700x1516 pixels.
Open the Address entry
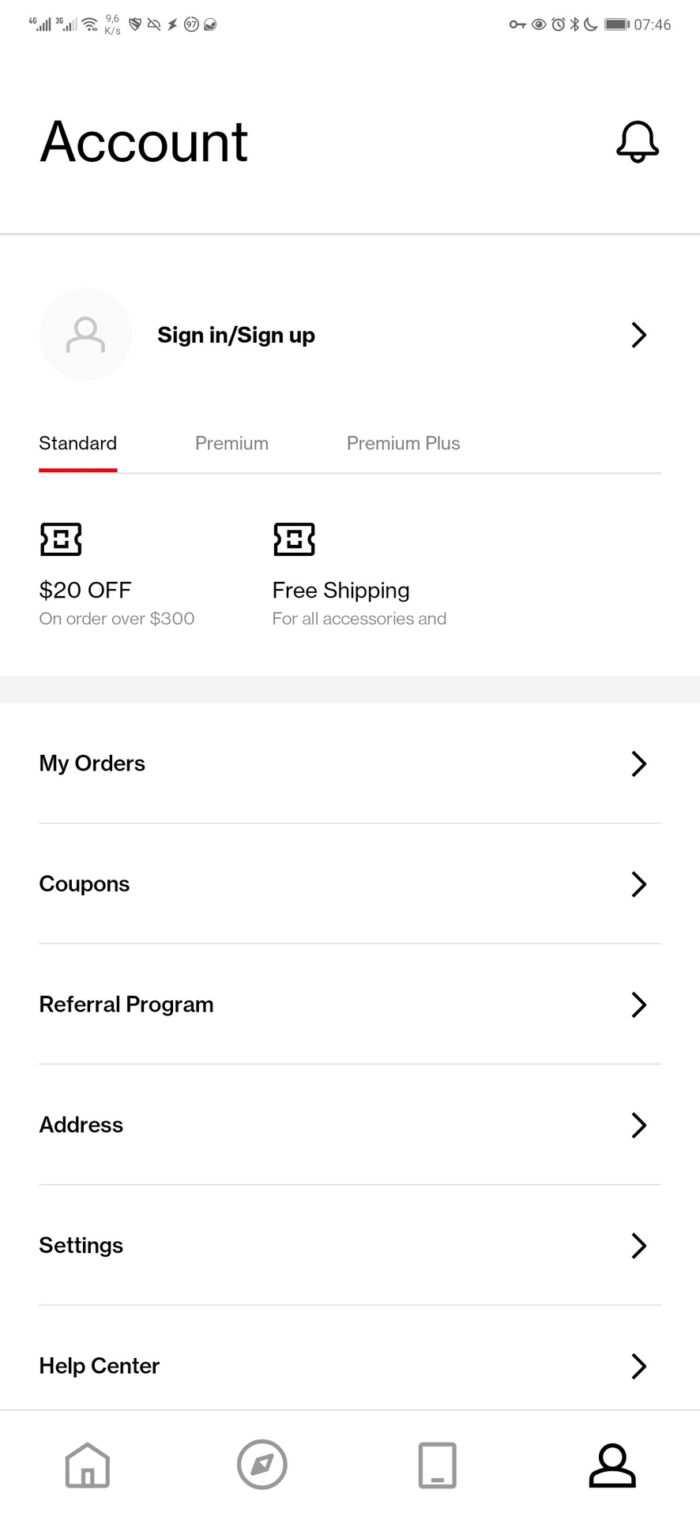pos(81,1125)
